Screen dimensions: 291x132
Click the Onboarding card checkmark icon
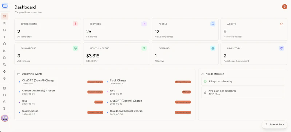[75, 48]
